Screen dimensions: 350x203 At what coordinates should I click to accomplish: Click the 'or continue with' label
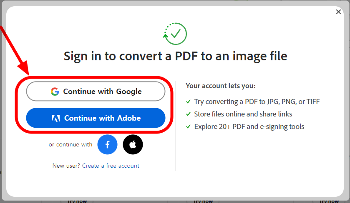[71, 145]
